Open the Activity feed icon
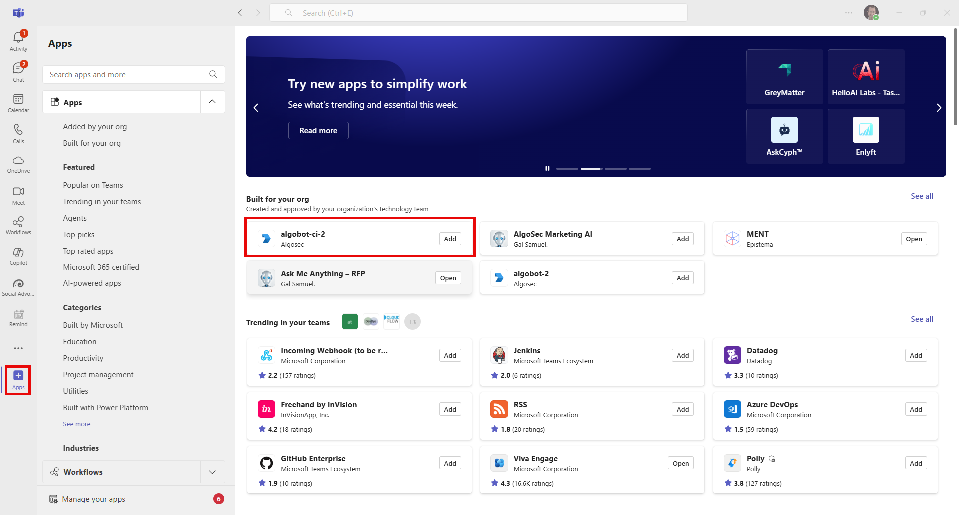This screenshot has width=959, height=515. (x=18, y=41)
